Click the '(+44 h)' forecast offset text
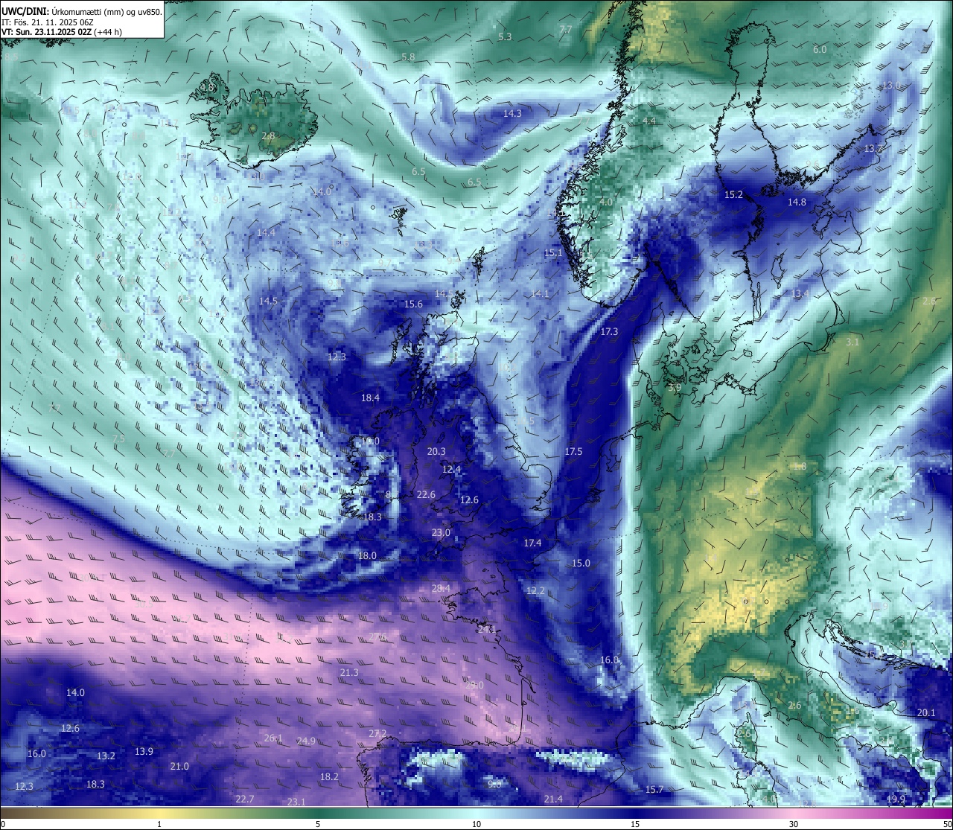The width and height of the screenshot is (953, 830). 109,32
